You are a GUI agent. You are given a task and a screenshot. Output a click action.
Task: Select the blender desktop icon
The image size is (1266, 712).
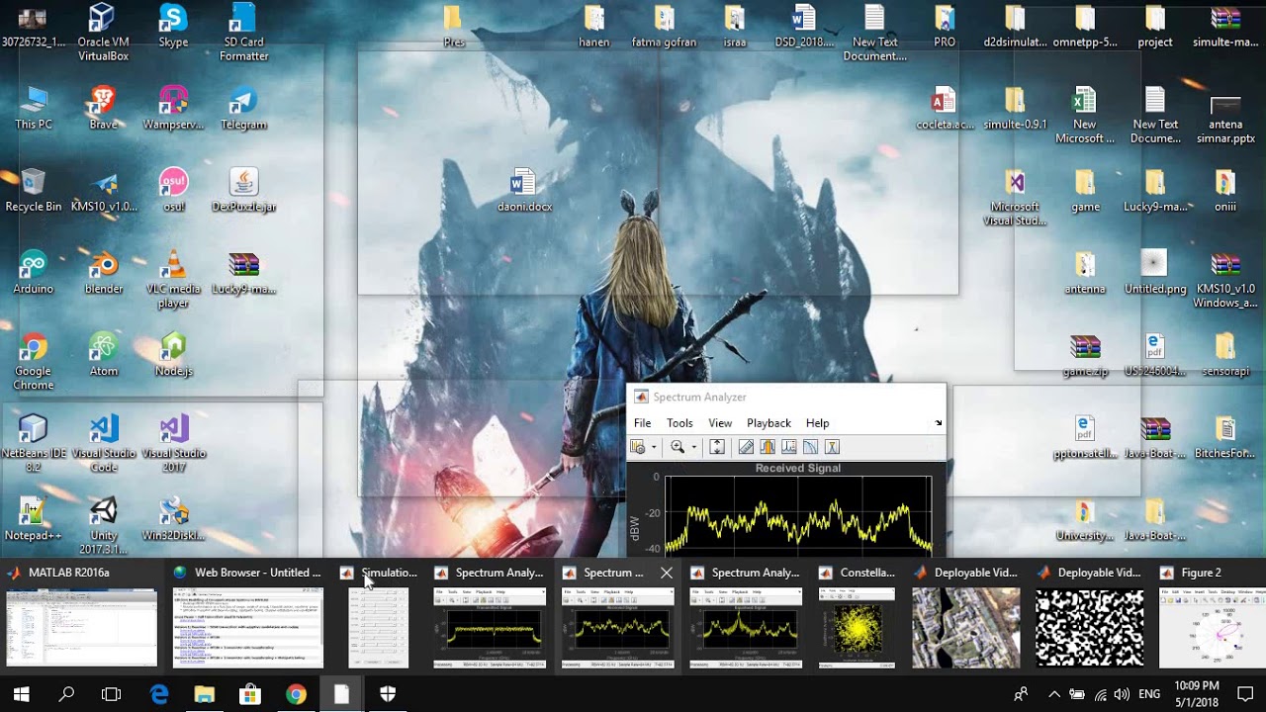click(x=103, y=272)
